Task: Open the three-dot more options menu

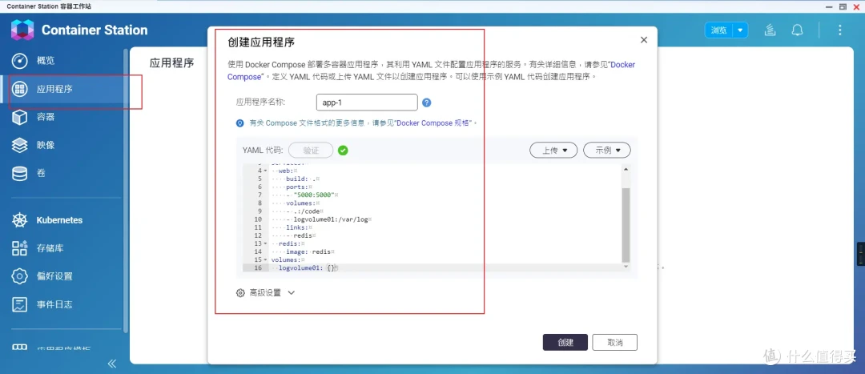Action: click(840, 30)
